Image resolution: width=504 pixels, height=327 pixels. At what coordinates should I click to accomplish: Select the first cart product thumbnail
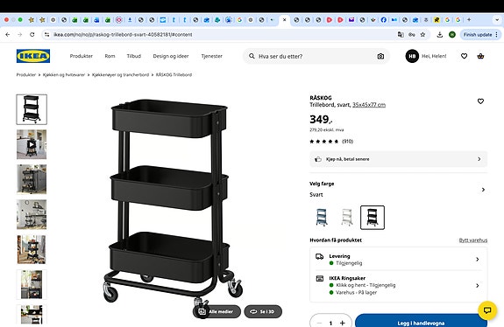click(x=32, y=109)
